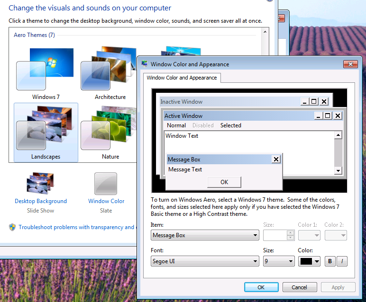Screen dimensions: 366x302
Task: Click the Aero Themes (7) group header
Action: (34, 35)
